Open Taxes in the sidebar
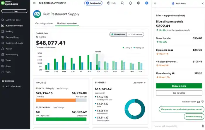This screenshot has height=130, width=205. pos(8,60)
